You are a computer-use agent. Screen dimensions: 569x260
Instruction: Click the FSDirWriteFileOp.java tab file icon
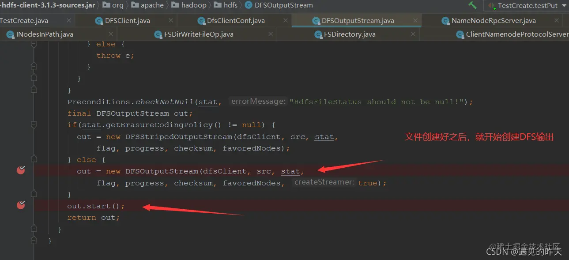click(x=158, y=34)
